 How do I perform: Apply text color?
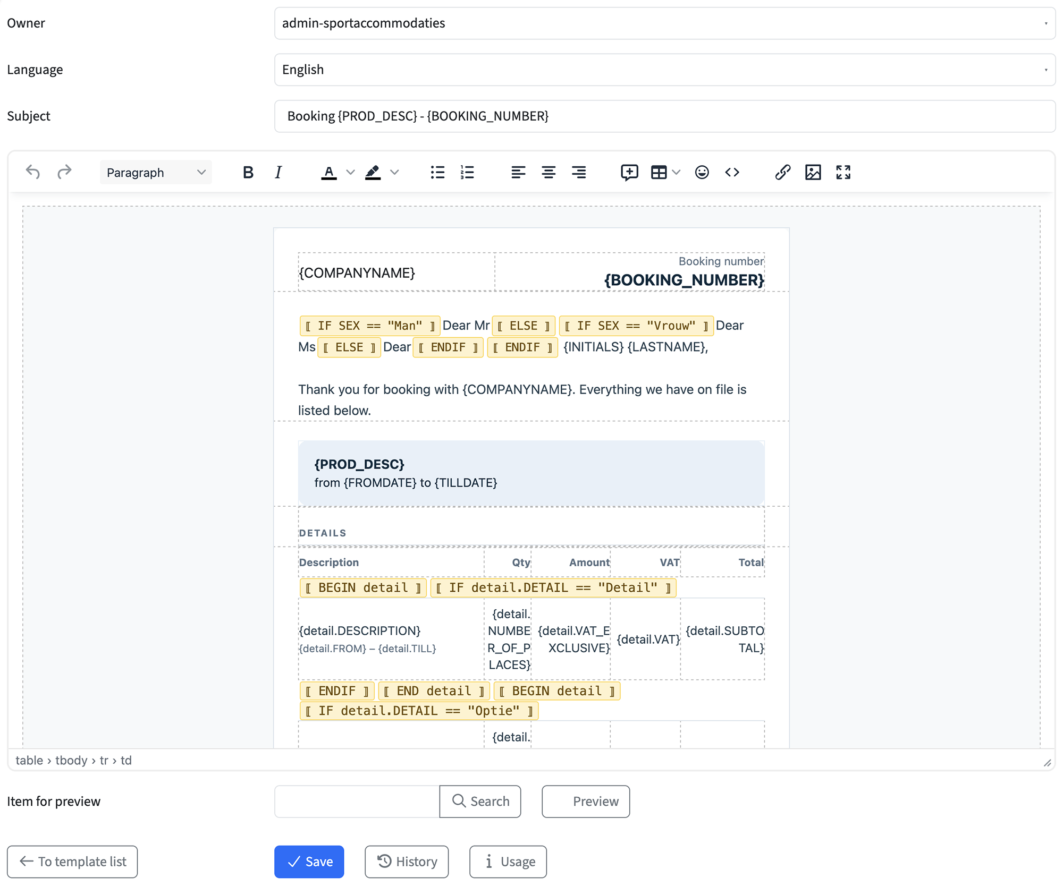coord(329,172)
